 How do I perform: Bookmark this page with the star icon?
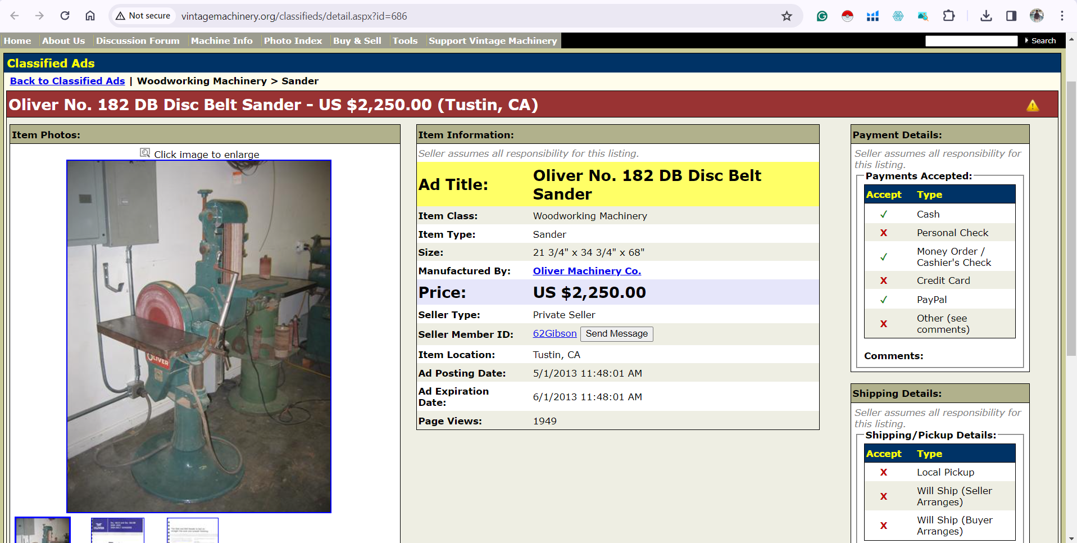(787, 16)
